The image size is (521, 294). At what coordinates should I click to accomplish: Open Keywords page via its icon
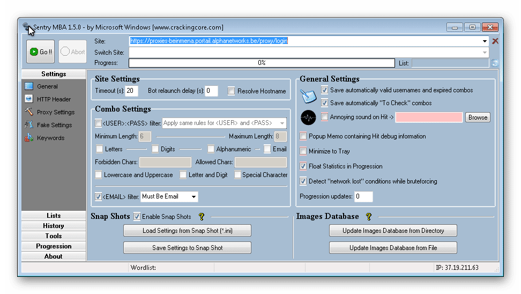pyautogui.click(x=29, y=138)
